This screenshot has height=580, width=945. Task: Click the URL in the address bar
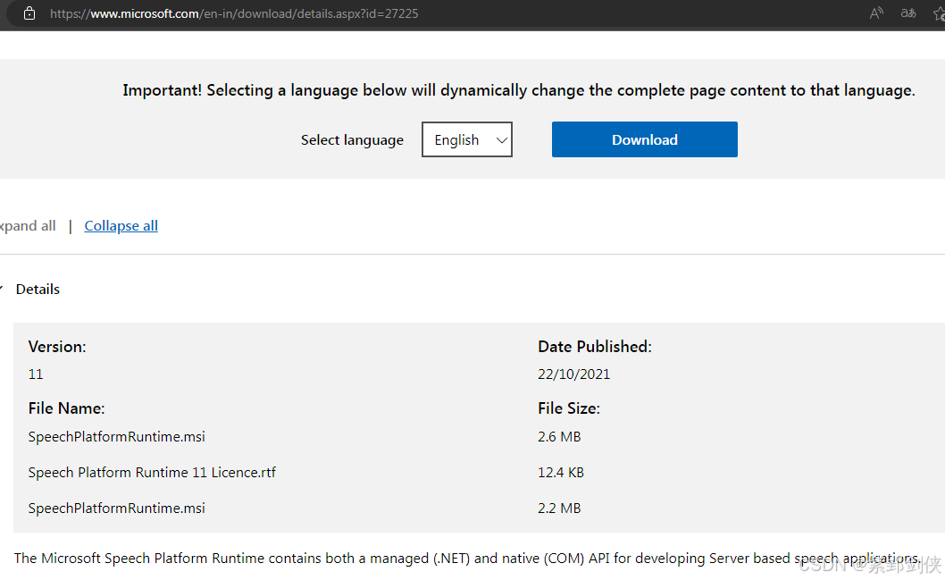pyautogui.click(x=234, y=13)
